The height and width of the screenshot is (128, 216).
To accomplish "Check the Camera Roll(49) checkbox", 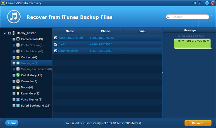I will (14, 39).
